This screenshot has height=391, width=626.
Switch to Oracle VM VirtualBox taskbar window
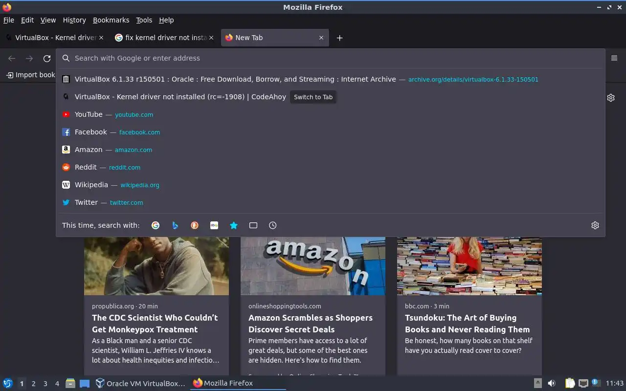[140, 383]
